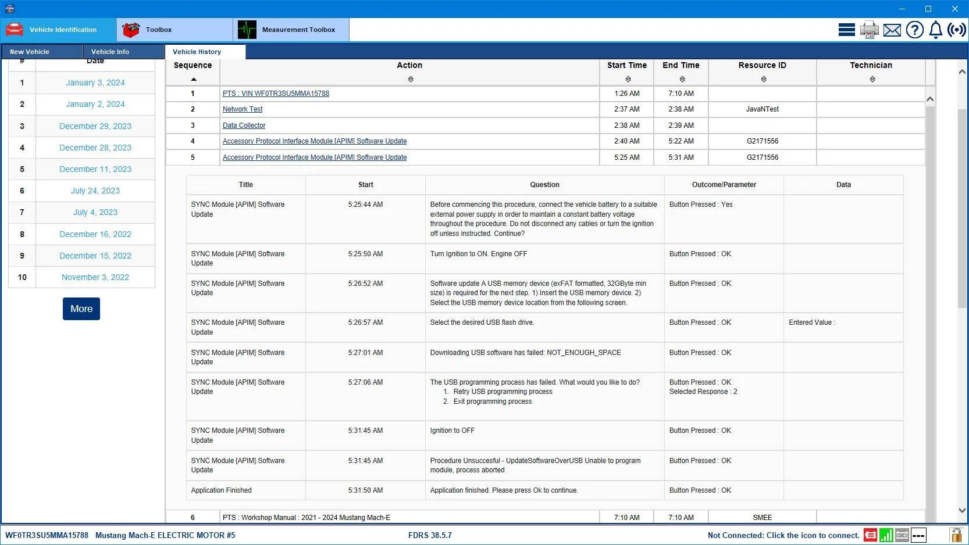Select the January 2, 2024 session

point(95,104)
